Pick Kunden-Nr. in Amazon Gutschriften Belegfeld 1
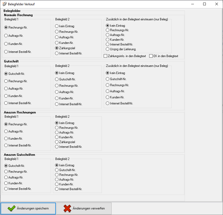223x215 pixels. [x=6, y=183]
